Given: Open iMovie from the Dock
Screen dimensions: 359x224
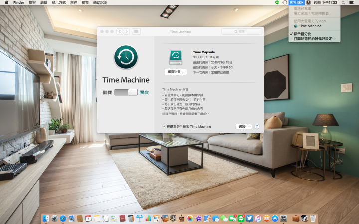Looking at the screenshot, I should 198,219.
